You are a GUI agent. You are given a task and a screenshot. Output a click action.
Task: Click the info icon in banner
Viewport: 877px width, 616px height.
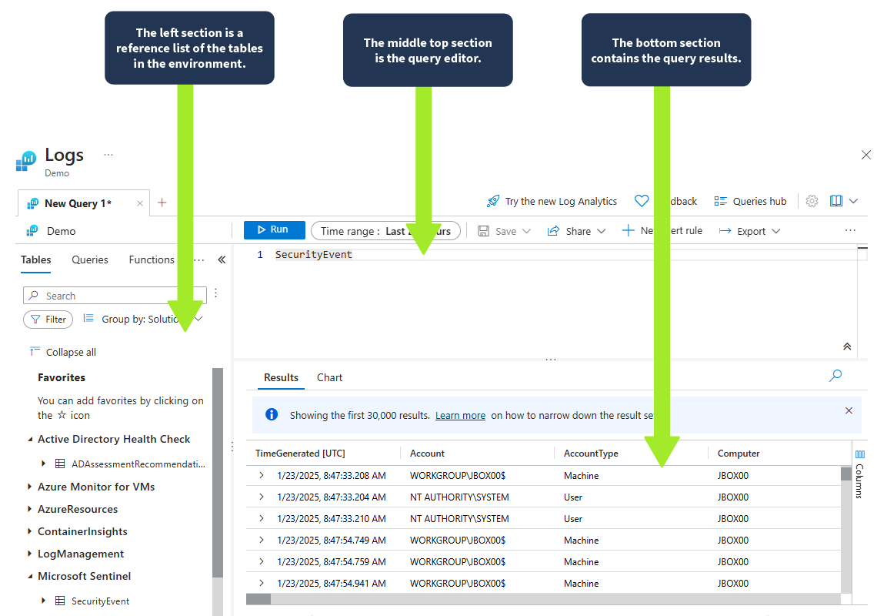[272, 414]
